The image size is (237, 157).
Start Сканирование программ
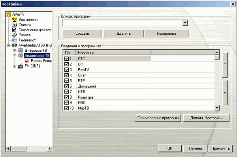pyautogui.click(x=158, y=118)
